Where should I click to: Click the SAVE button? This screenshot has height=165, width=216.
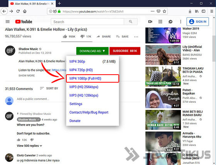(x=122, y=37)
